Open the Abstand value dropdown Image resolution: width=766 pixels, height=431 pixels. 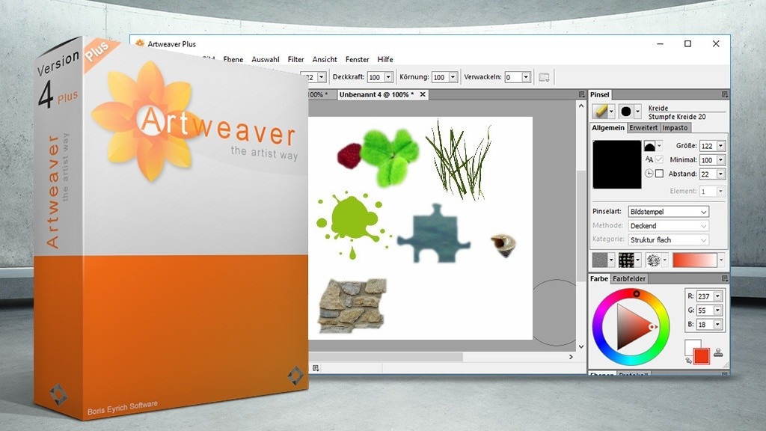pos(720,174)
